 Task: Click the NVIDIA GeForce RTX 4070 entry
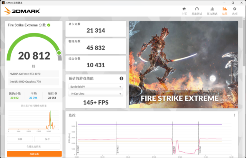33,74
